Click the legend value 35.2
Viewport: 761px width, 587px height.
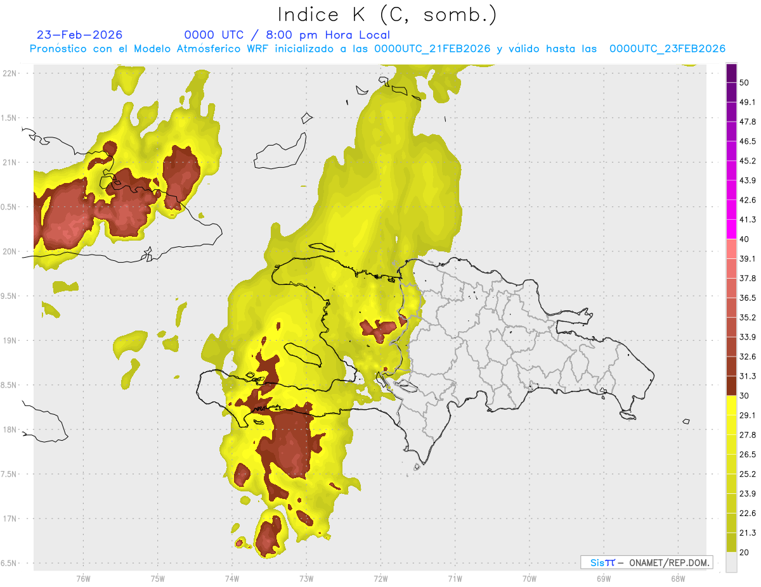[x=748, y=317]
